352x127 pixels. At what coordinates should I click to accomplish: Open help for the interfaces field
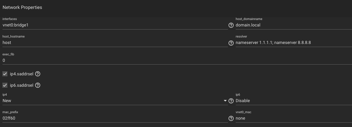231,25
